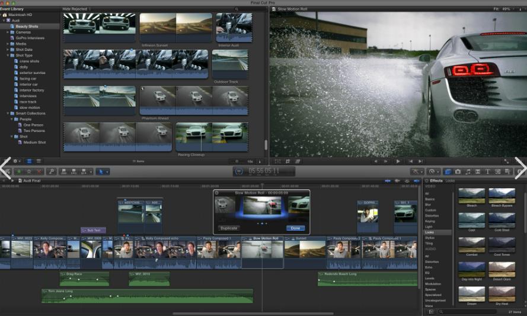Open the Titles browser T icon
This screenshot has width=527, height=316.
pos(487,172)
